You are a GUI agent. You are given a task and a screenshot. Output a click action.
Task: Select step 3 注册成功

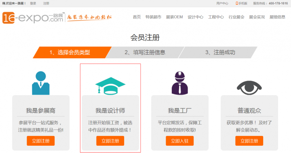(218, 53)
